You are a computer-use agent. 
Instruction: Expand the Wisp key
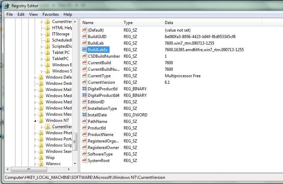coord(35,158)
